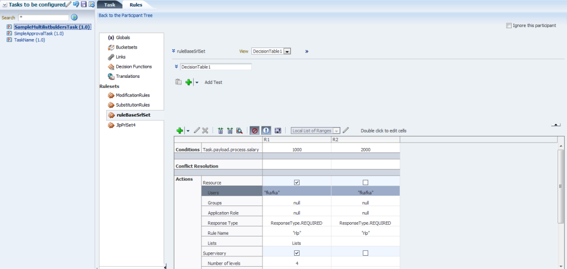The image size is (567, 269).
Task: Open the View DecisionTable1 dropdown
Action: [287, 51]
